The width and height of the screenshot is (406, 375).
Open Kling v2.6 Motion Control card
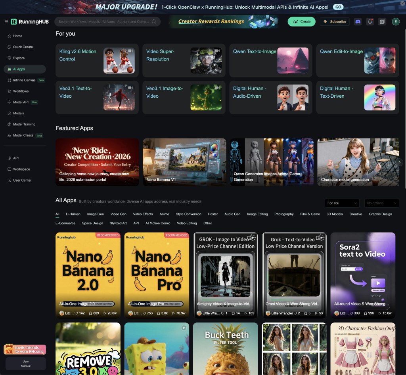point(97,61)
